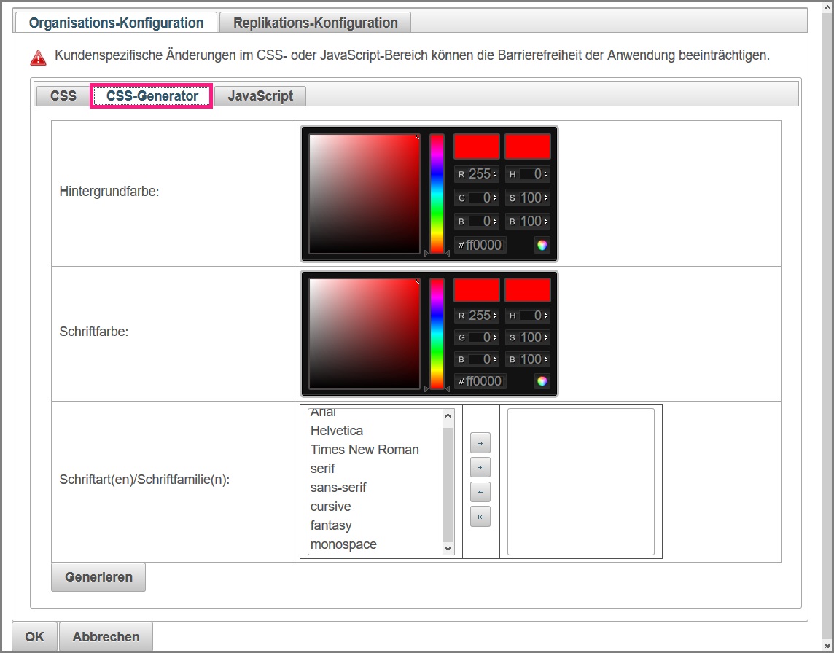The image size is (834, 653).
Task: Click the Abbrechen button
Action: 106,636
